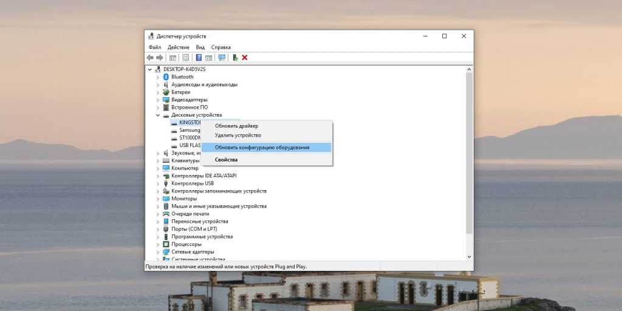This screenshot has height=311, width=622.
Task: Select the Samsung disk device
Action: 190,130
